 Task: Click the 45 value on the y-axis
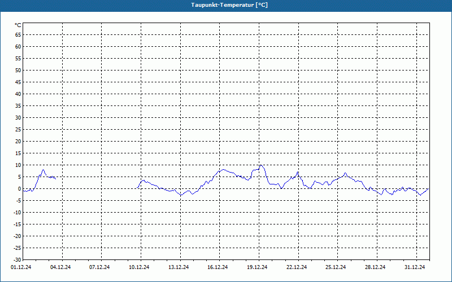tap(18, 82)
